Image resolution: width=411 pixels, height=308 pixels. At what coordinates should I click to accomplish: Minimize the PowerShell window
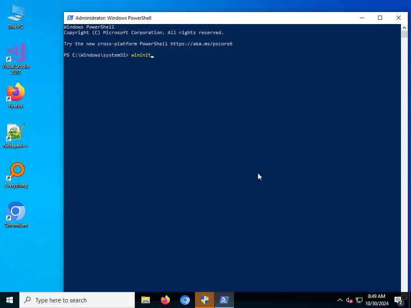pos(362,18)
